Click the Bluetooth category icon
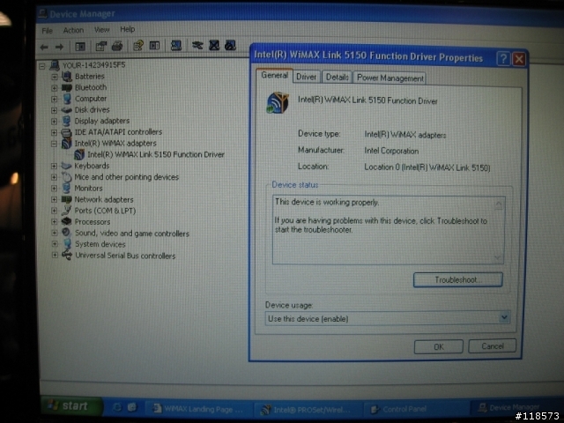564x423 pixels. [67, 87]
